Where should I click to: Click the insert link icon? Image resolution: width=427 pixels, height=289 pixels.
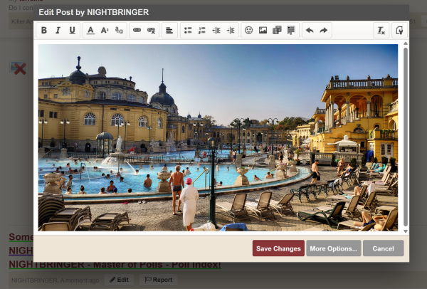(x=137, y=31)
